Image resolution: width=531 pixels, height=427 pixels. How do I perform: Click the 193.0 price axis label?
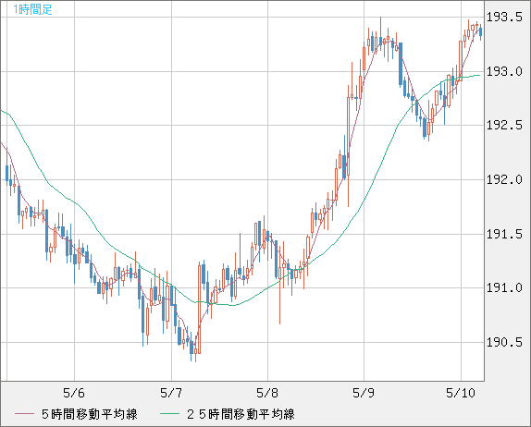click(504, 71)
